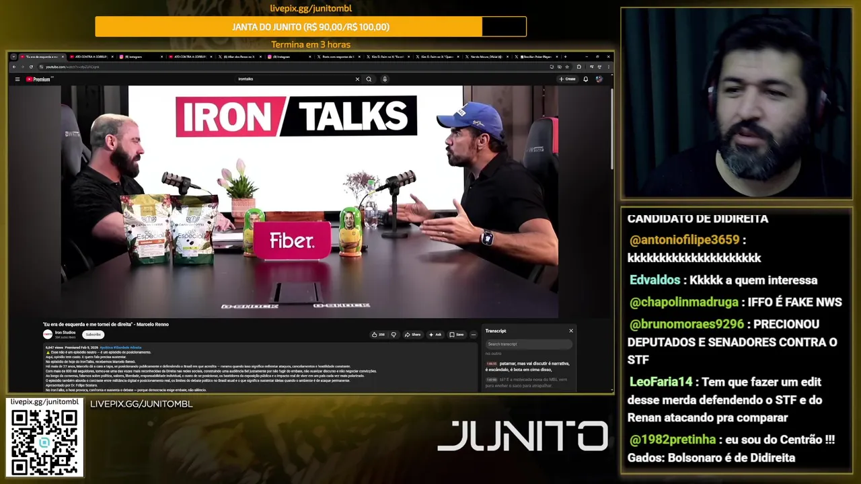Dislike the video with thumbs-down icon
The image size is (861, 484).
tap(394, 334)
